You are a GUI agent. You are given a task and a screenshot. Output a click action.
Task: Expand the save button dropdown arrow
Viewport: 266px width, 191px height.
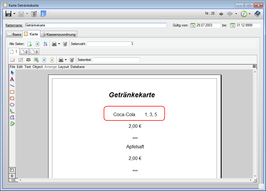coord(14,14)
